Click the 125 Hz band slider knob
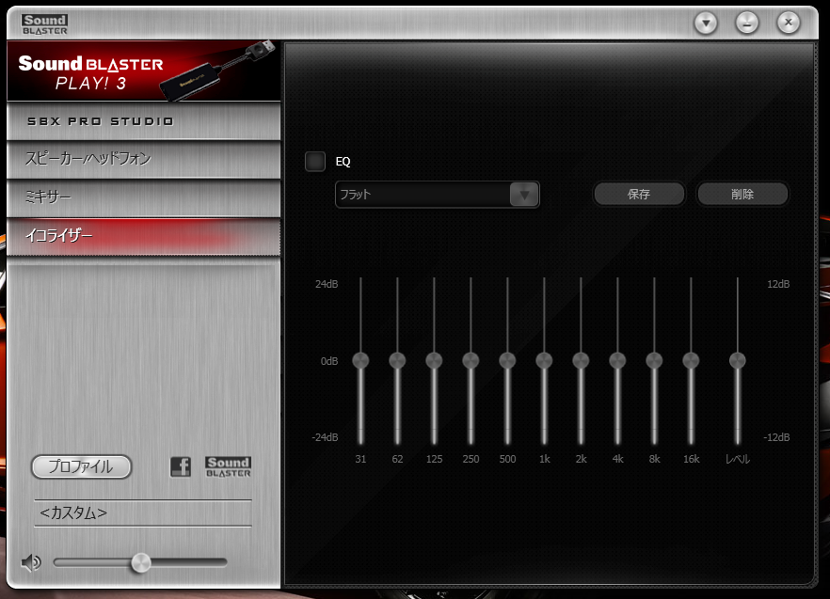 pyautogui.click(x=434, y=360)
